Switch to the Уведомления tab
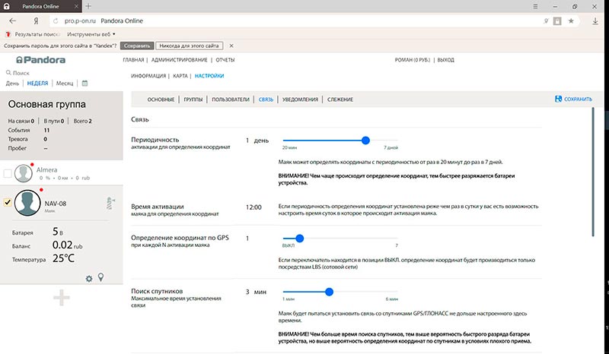Viewport: 609px width, 354px height. click(x=300, y=100)
